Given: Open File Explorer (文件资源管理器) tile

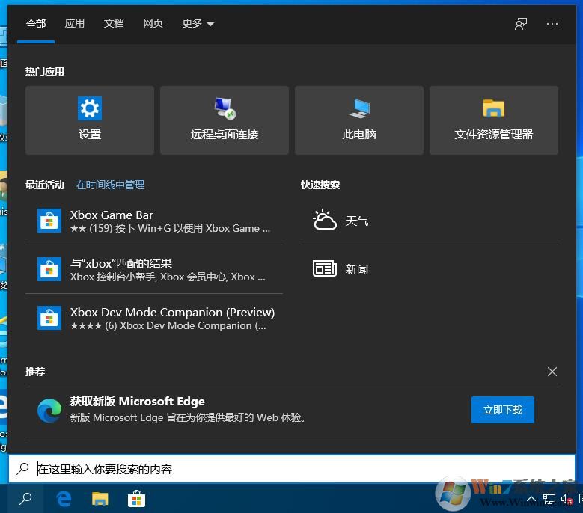Looking at the screenshot, I should tap(494, 120).
